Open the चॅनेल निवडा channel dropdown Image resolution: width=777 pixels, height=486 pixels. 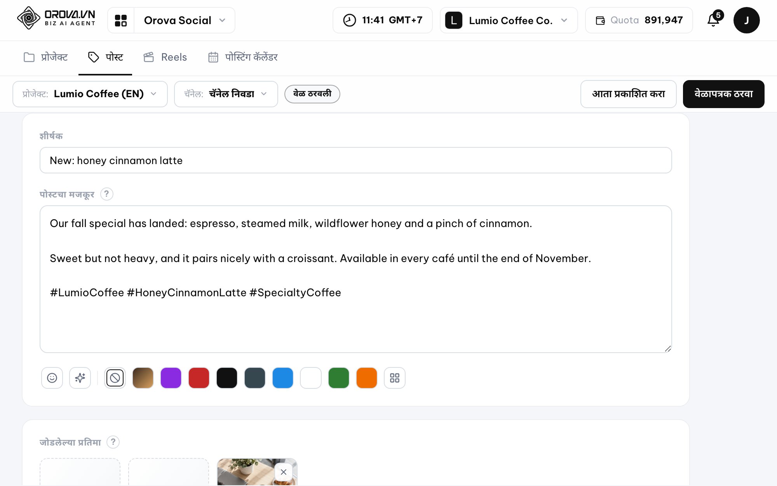(x=226, y=94)
